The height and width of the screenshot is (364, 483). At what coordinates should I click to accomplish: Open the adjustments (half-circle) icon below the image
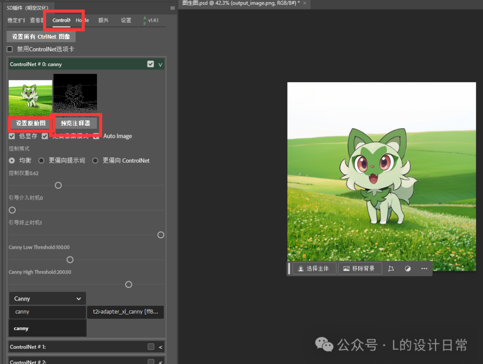click(407, 268)
